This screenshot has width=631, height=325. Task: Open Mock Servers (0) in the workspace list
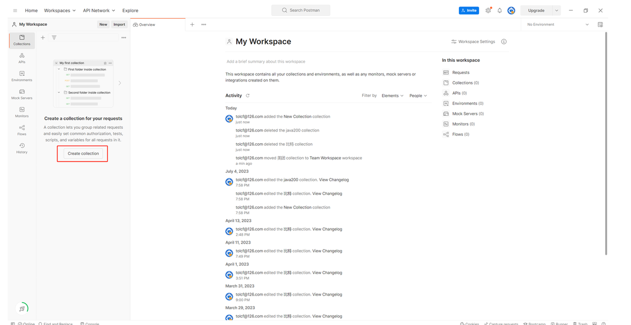(468, 114)
